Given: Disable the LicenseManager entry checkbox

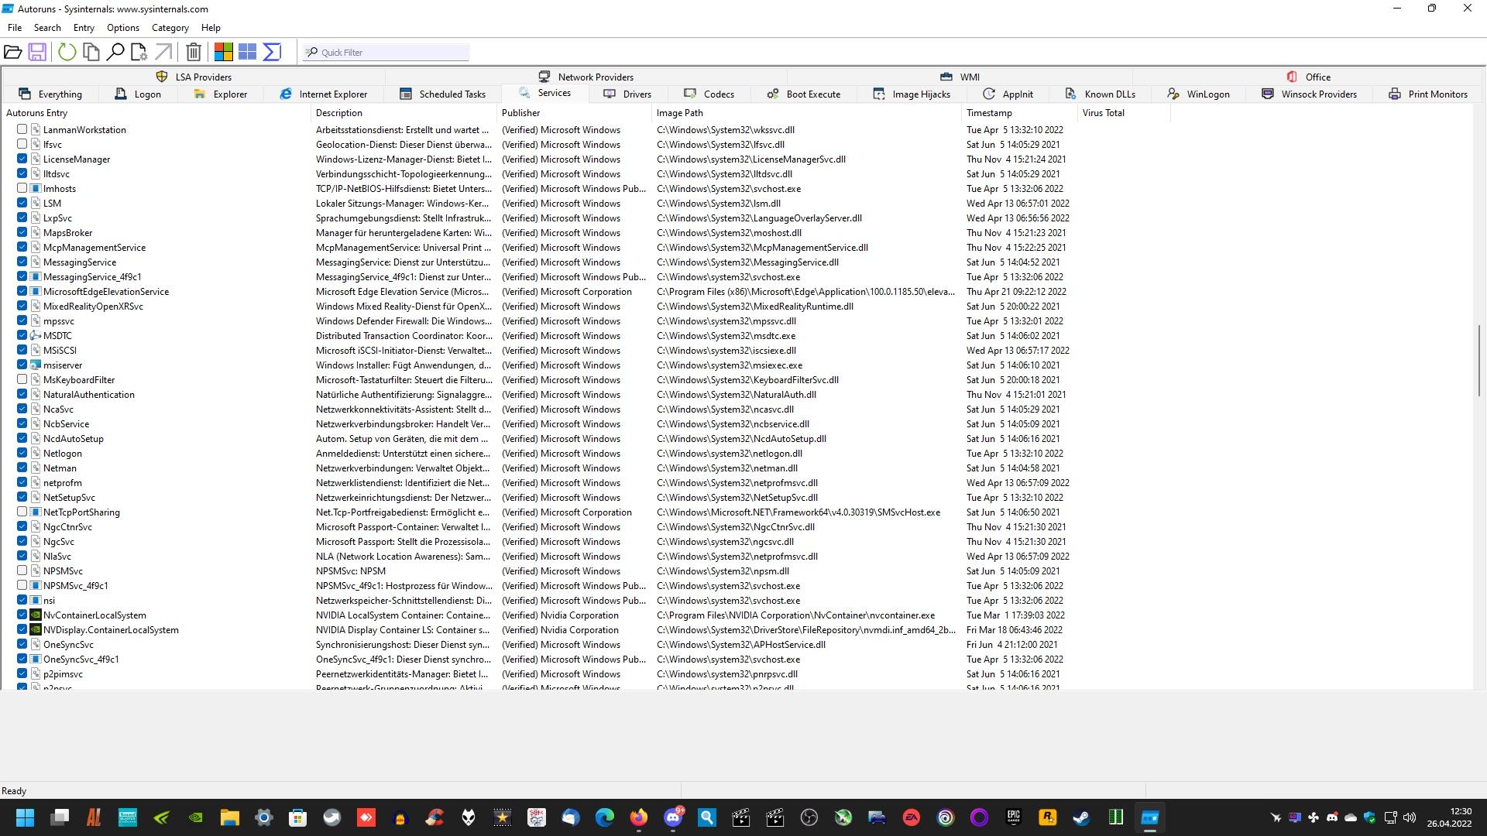Looking at the screenshot, I should 22,159.
